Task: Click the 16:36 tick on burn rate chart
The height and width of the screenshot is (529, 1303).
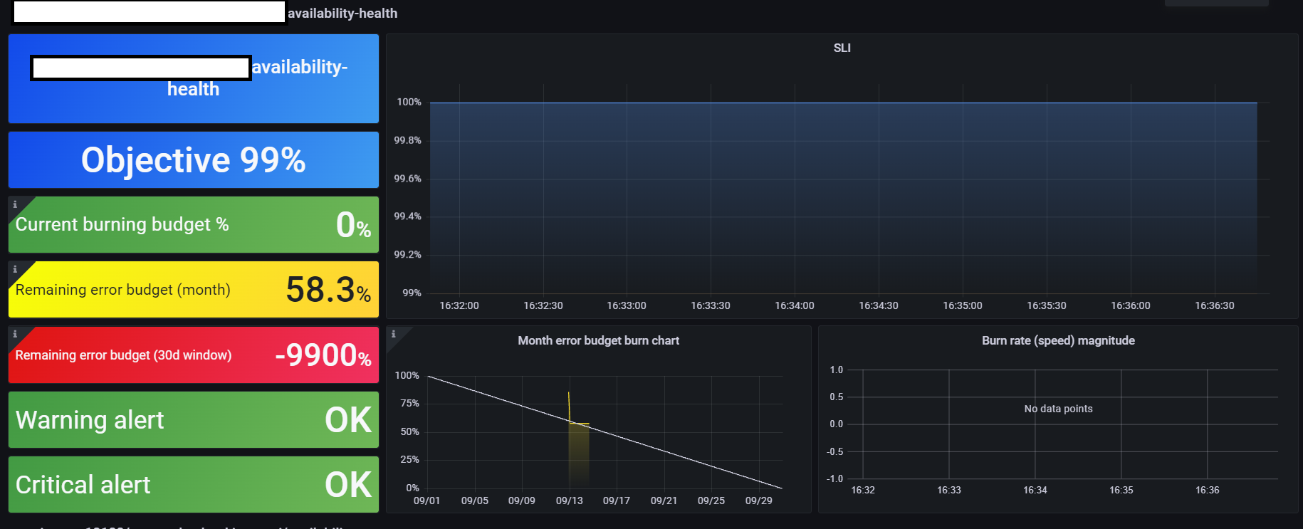Action: click(1208, 490)
